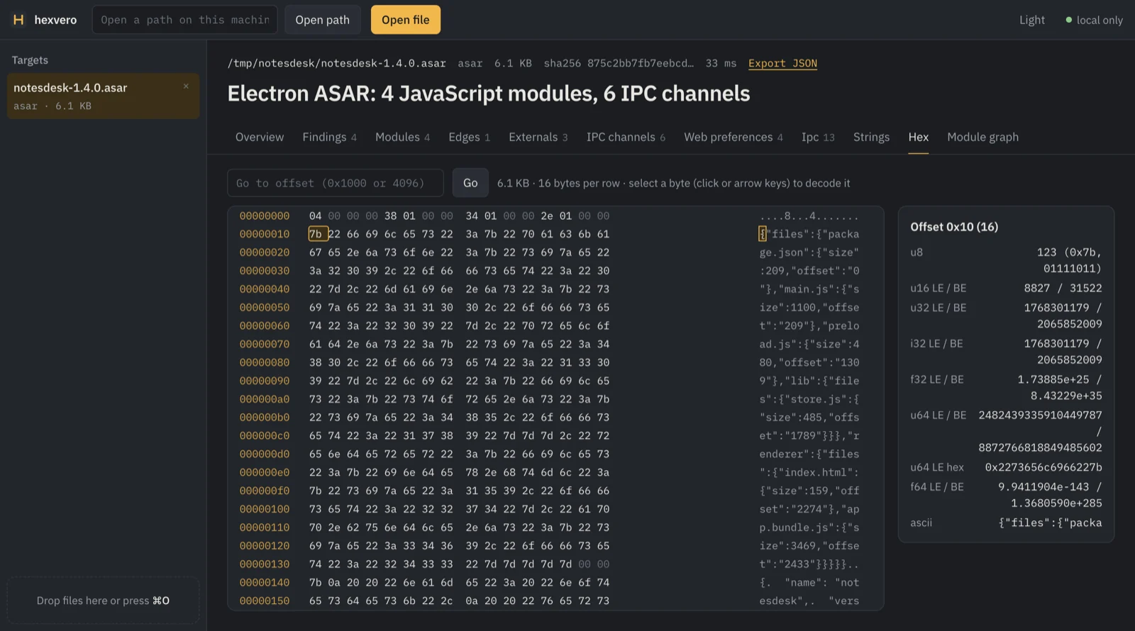
Task: Click ASCII text ge.json":{"size"
Action: pos(809,252)
